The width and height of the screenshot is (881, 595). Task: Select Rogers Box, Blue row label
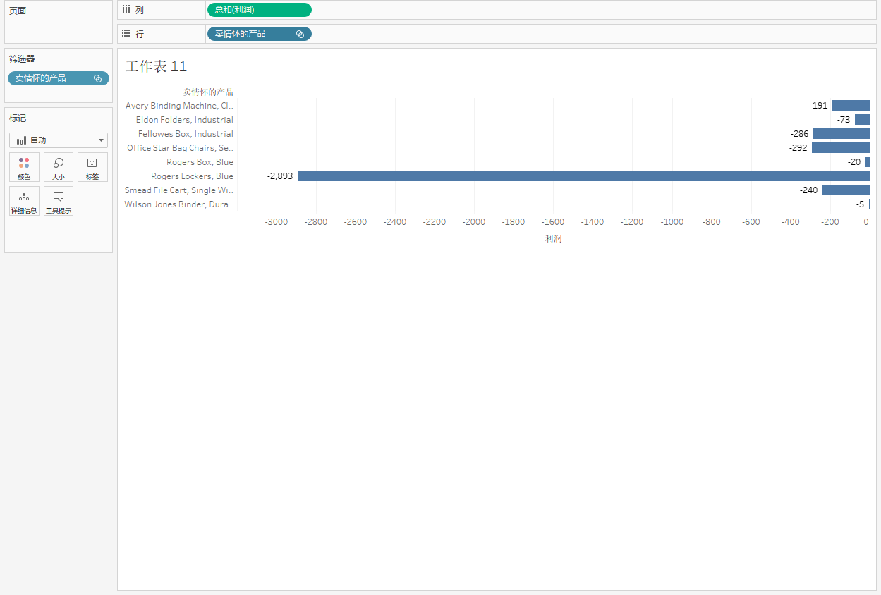point(200,162)
